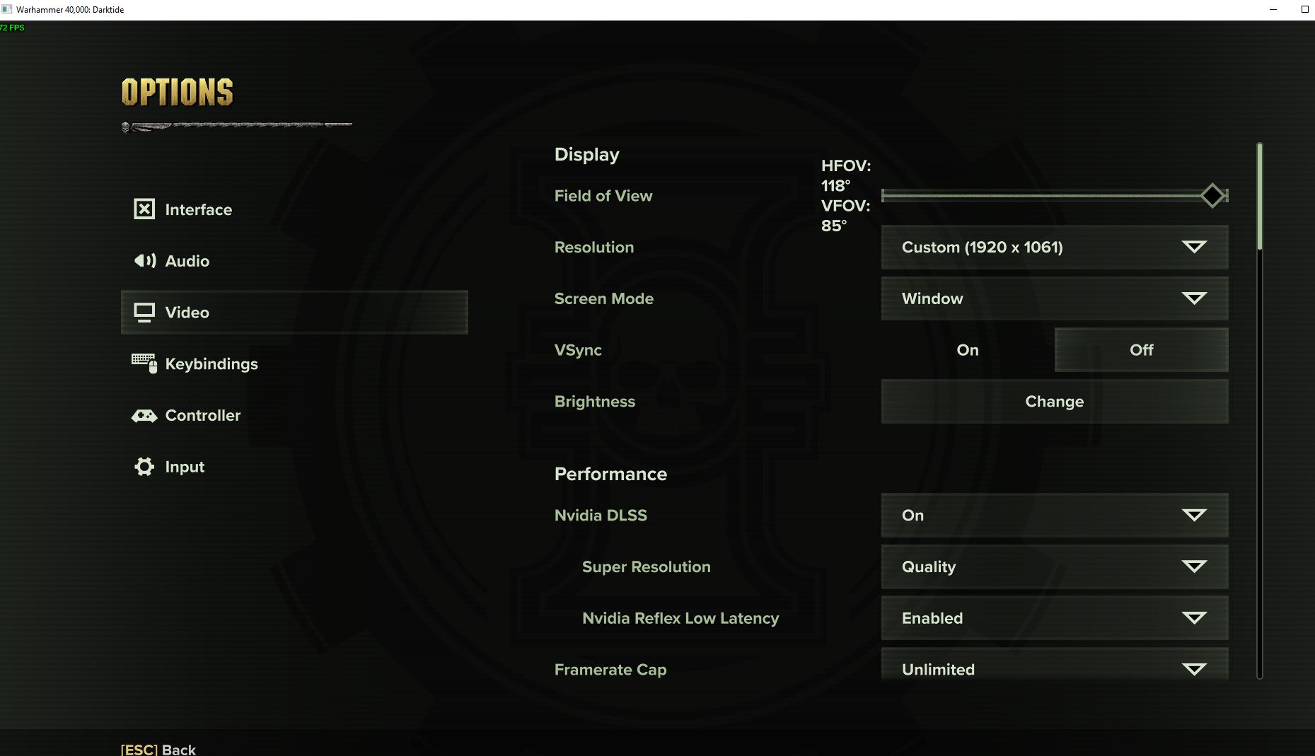The image size is (1315, 756).
Task: Click the Brightness setting label
Action: 595,402
